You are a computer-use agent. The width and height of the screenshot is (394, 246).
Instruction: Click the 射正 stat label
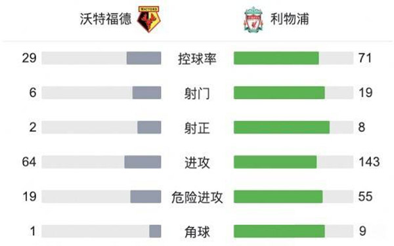coord(197,128)
